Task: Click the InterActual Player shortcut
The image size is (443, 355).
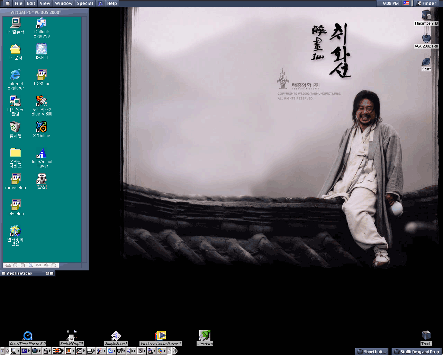Action: click(x=42, y=153)
